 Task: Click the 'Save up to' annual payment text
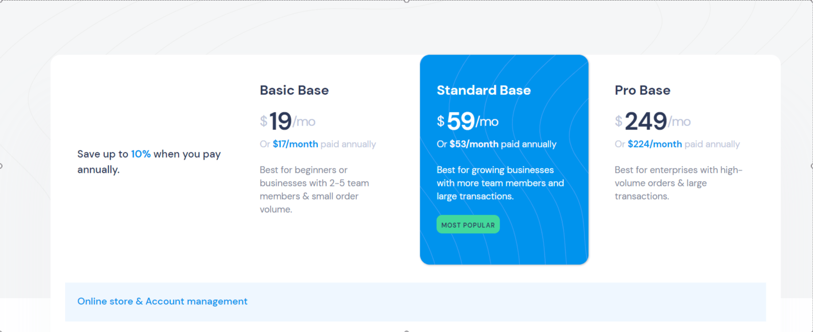pyautogui.click(x=149, y=162)
